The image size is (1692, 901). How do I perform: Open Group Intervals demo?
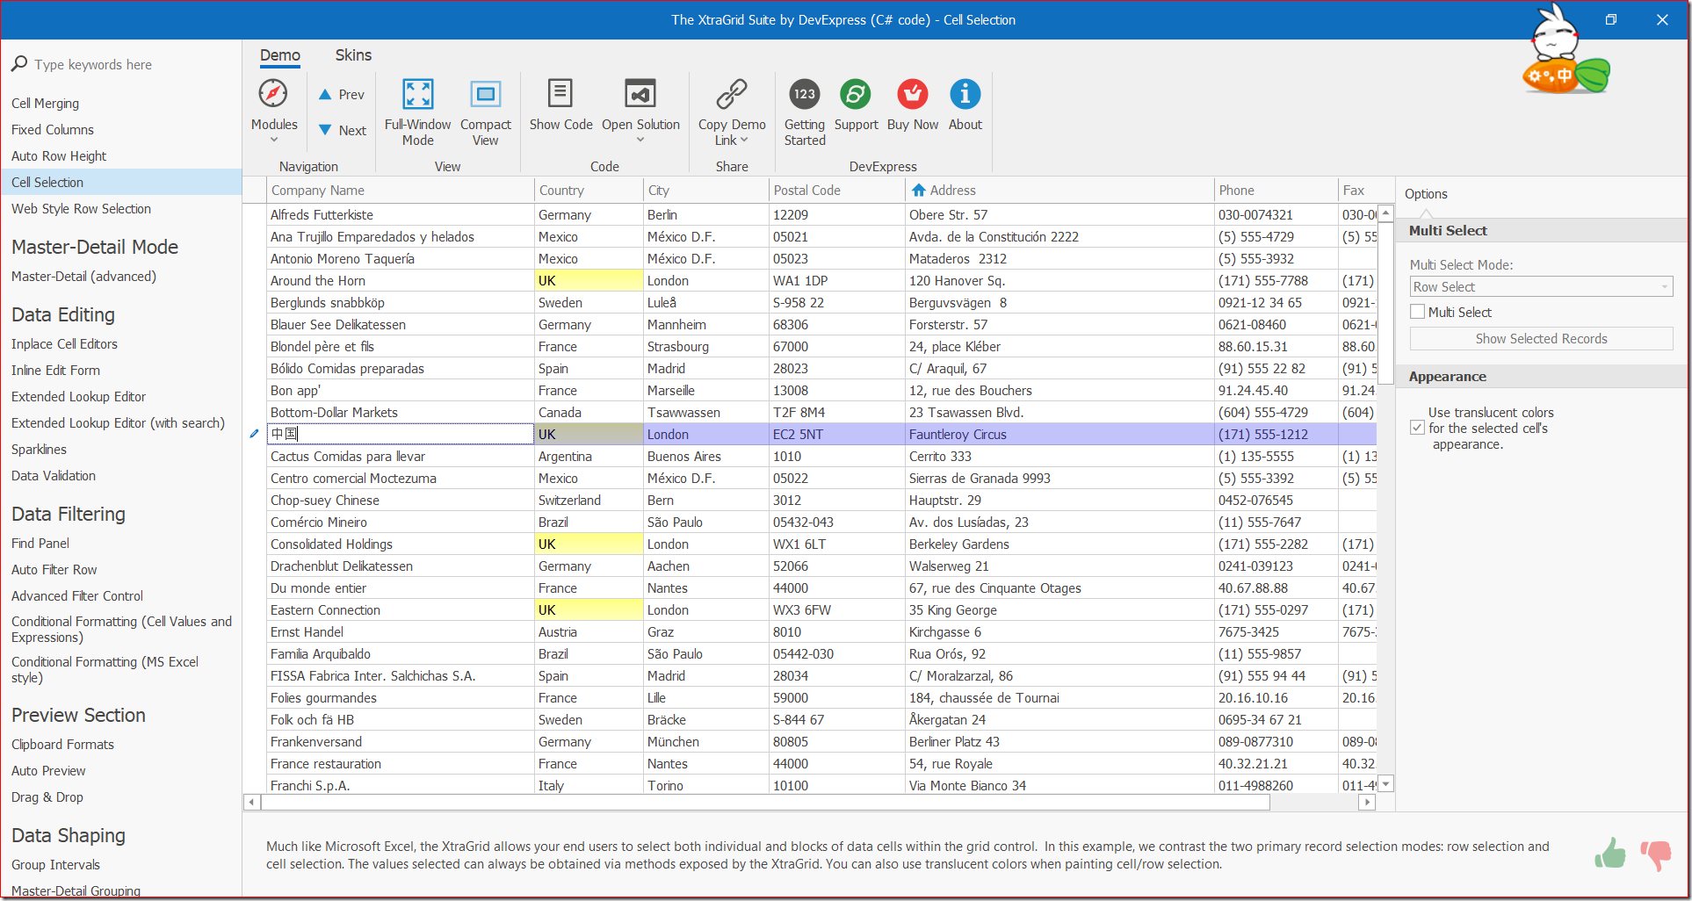55,865
